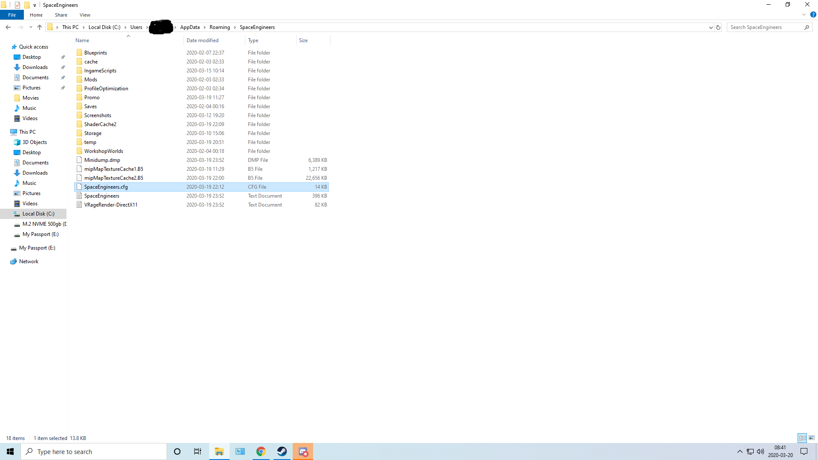Open the Home ribbon tab
The width and height of the screenshot is (818, 460).
pyautogui.click(x=36, y=15)
